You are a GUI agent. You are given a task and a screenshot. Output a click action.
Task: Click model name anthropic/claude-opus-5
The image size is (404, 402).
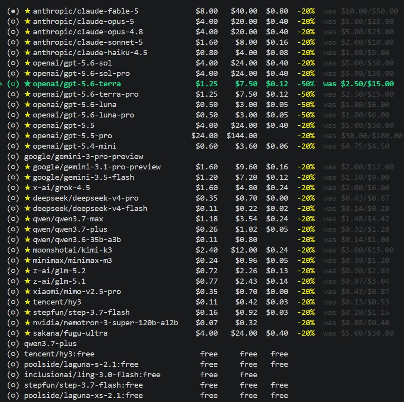pos(84,21)
